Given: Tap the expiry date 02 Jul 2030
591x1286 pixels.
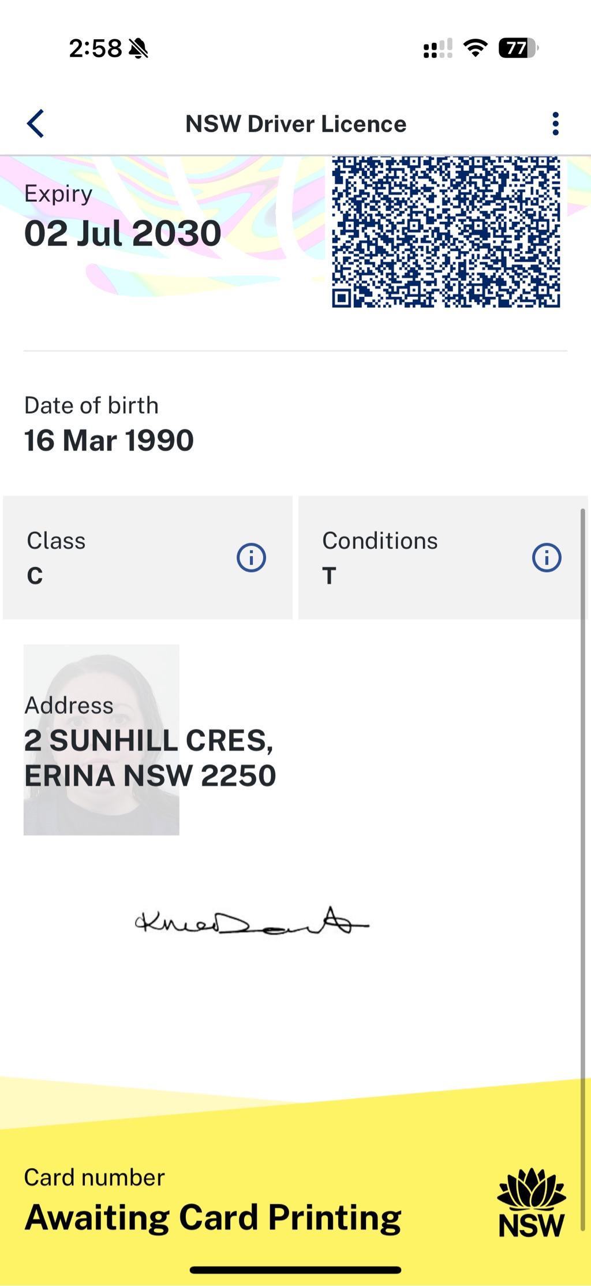Looking at the screenshot, I should 122,233.
